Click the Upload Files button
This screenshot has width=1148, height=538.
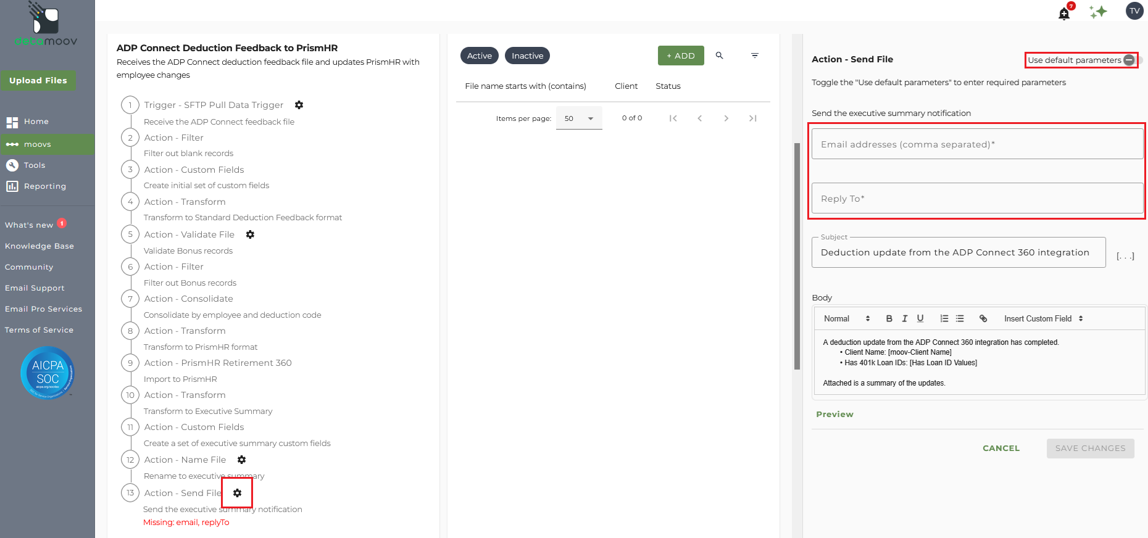(x=38, y=80)
